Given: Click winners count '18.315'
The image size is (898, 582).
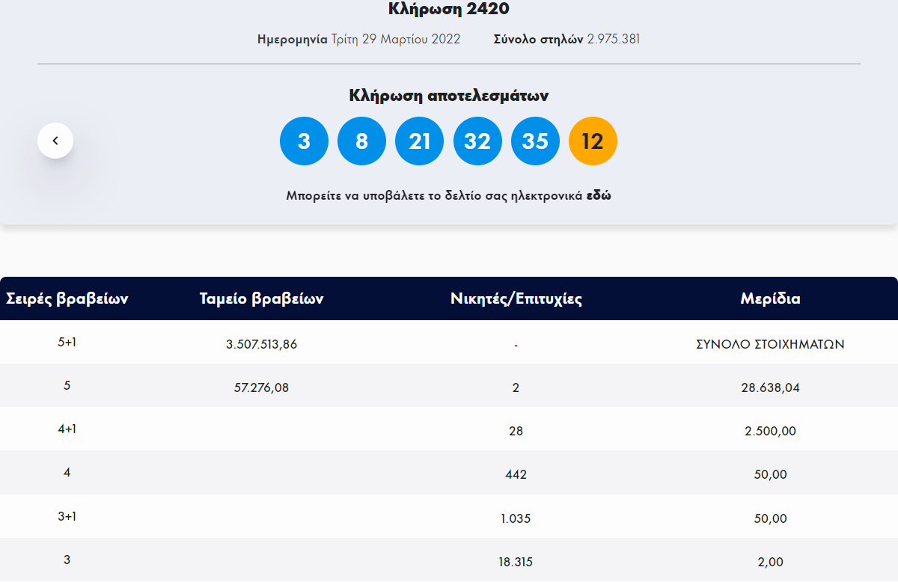Looking at the screenshot, I should [516, 561].
